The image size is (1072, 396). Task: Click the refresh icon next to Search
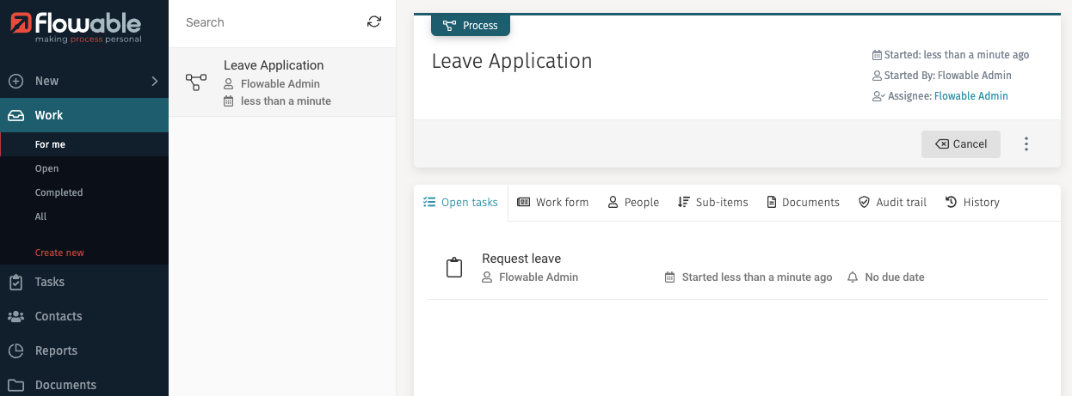(373, 22)
